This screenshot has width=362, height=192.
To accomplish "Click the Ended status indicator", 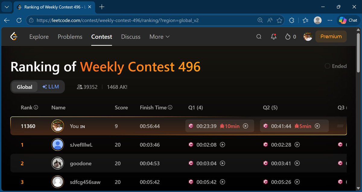I will [335, 66].
